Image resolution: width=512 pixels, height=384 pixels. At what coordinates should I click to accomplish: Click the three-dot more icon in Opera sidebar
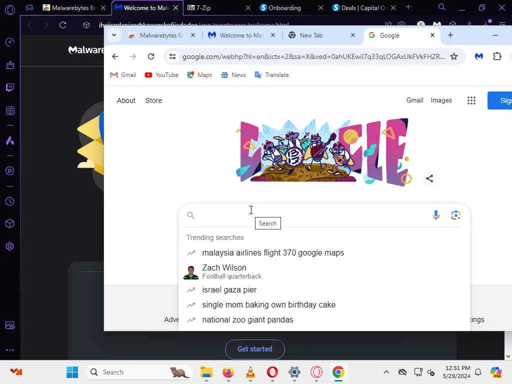point(10,349)
